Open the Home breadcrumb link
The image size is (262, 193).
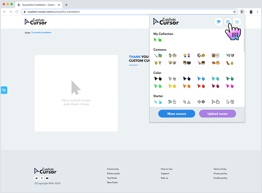[27, 32]
